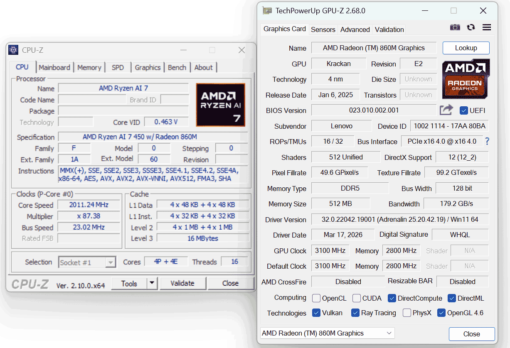Click the Close button in GPU-Z

472,334
